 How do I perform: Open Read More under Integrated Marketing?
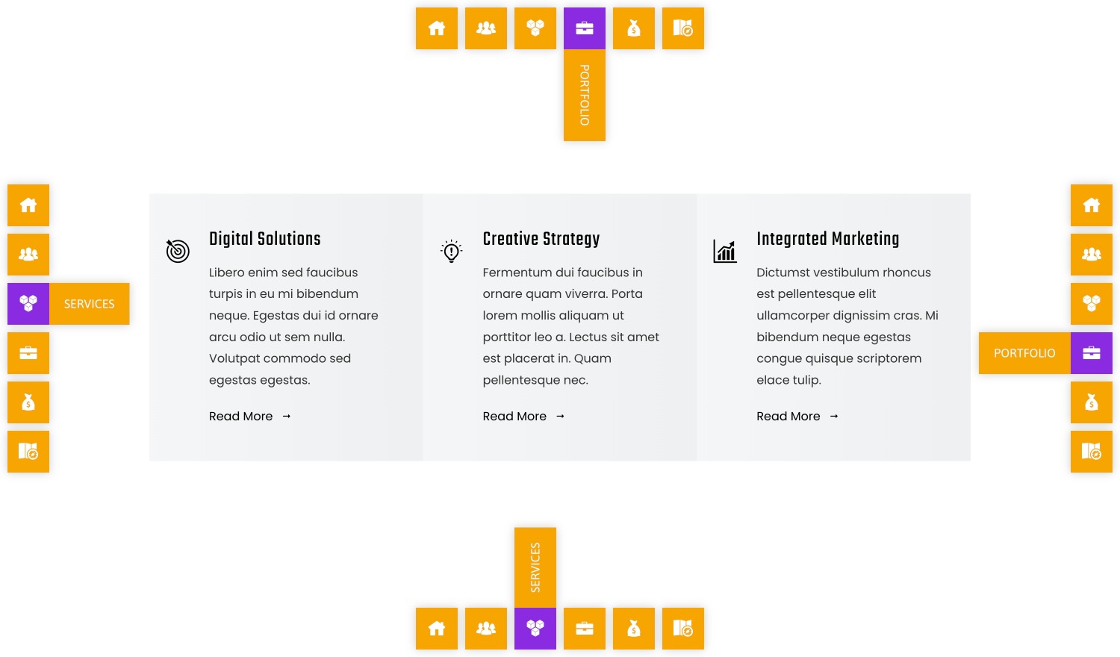(x=788, y=417)
